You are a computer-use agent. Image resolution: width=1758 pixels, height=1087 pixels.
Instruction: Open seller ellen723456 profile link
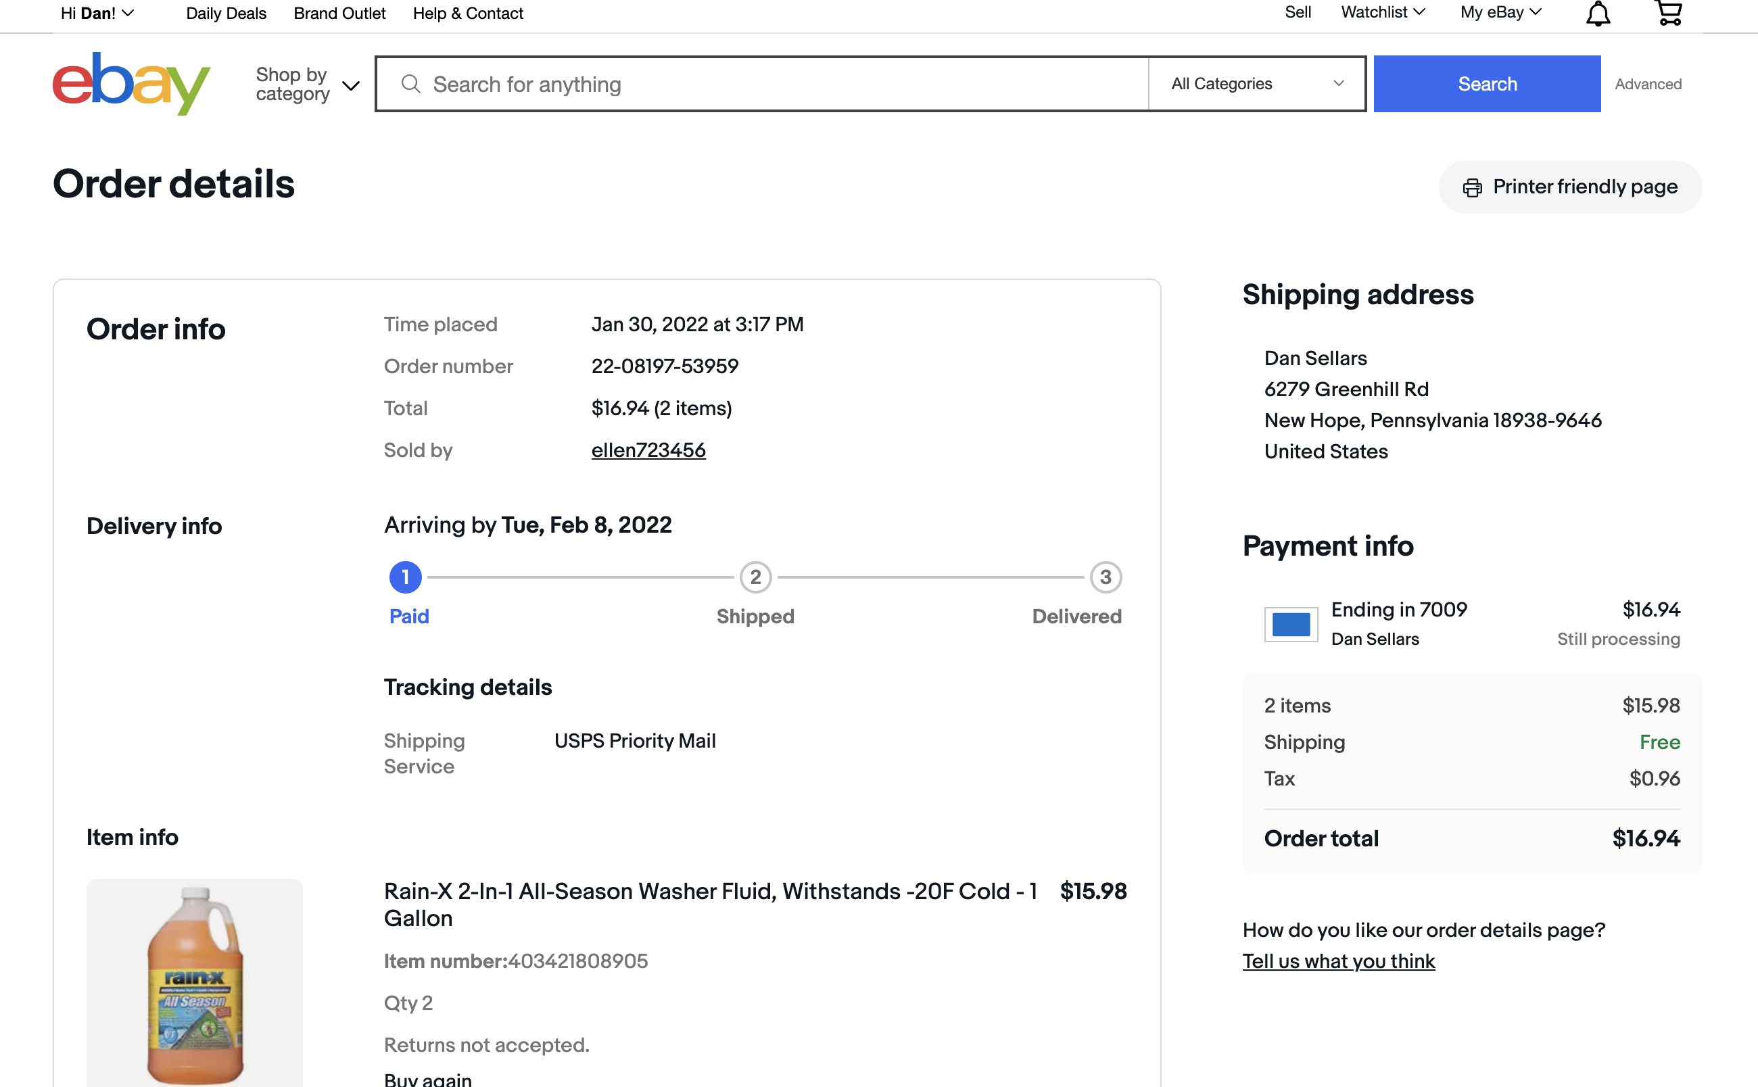pos(648,450)
